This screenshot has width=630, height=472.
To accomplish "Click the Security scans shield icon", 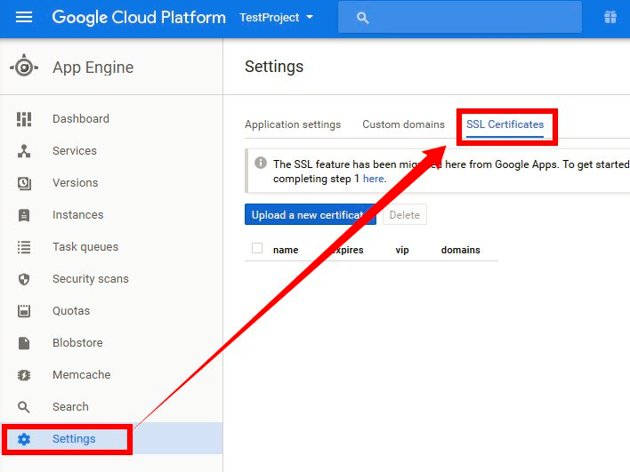I will 24,279.
